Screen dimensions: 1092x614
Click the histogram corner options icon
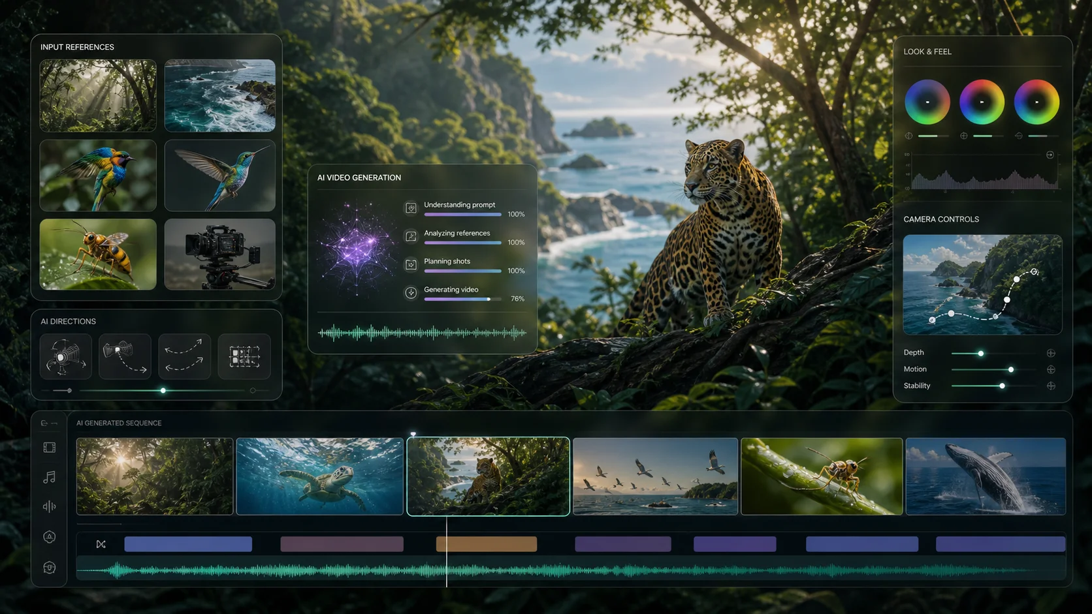pos(1050,155)
